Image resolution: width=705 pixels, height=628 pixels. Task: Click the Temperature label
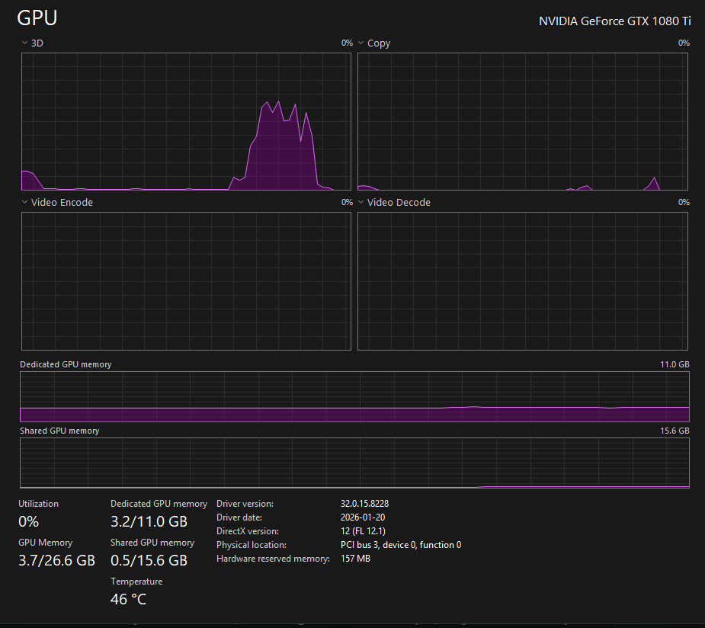(136, 582)
